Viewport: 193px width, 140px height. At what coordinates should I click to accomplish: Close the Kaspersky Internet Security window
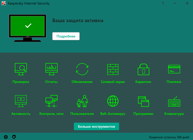pyautogui.click(x=187, y=3)
